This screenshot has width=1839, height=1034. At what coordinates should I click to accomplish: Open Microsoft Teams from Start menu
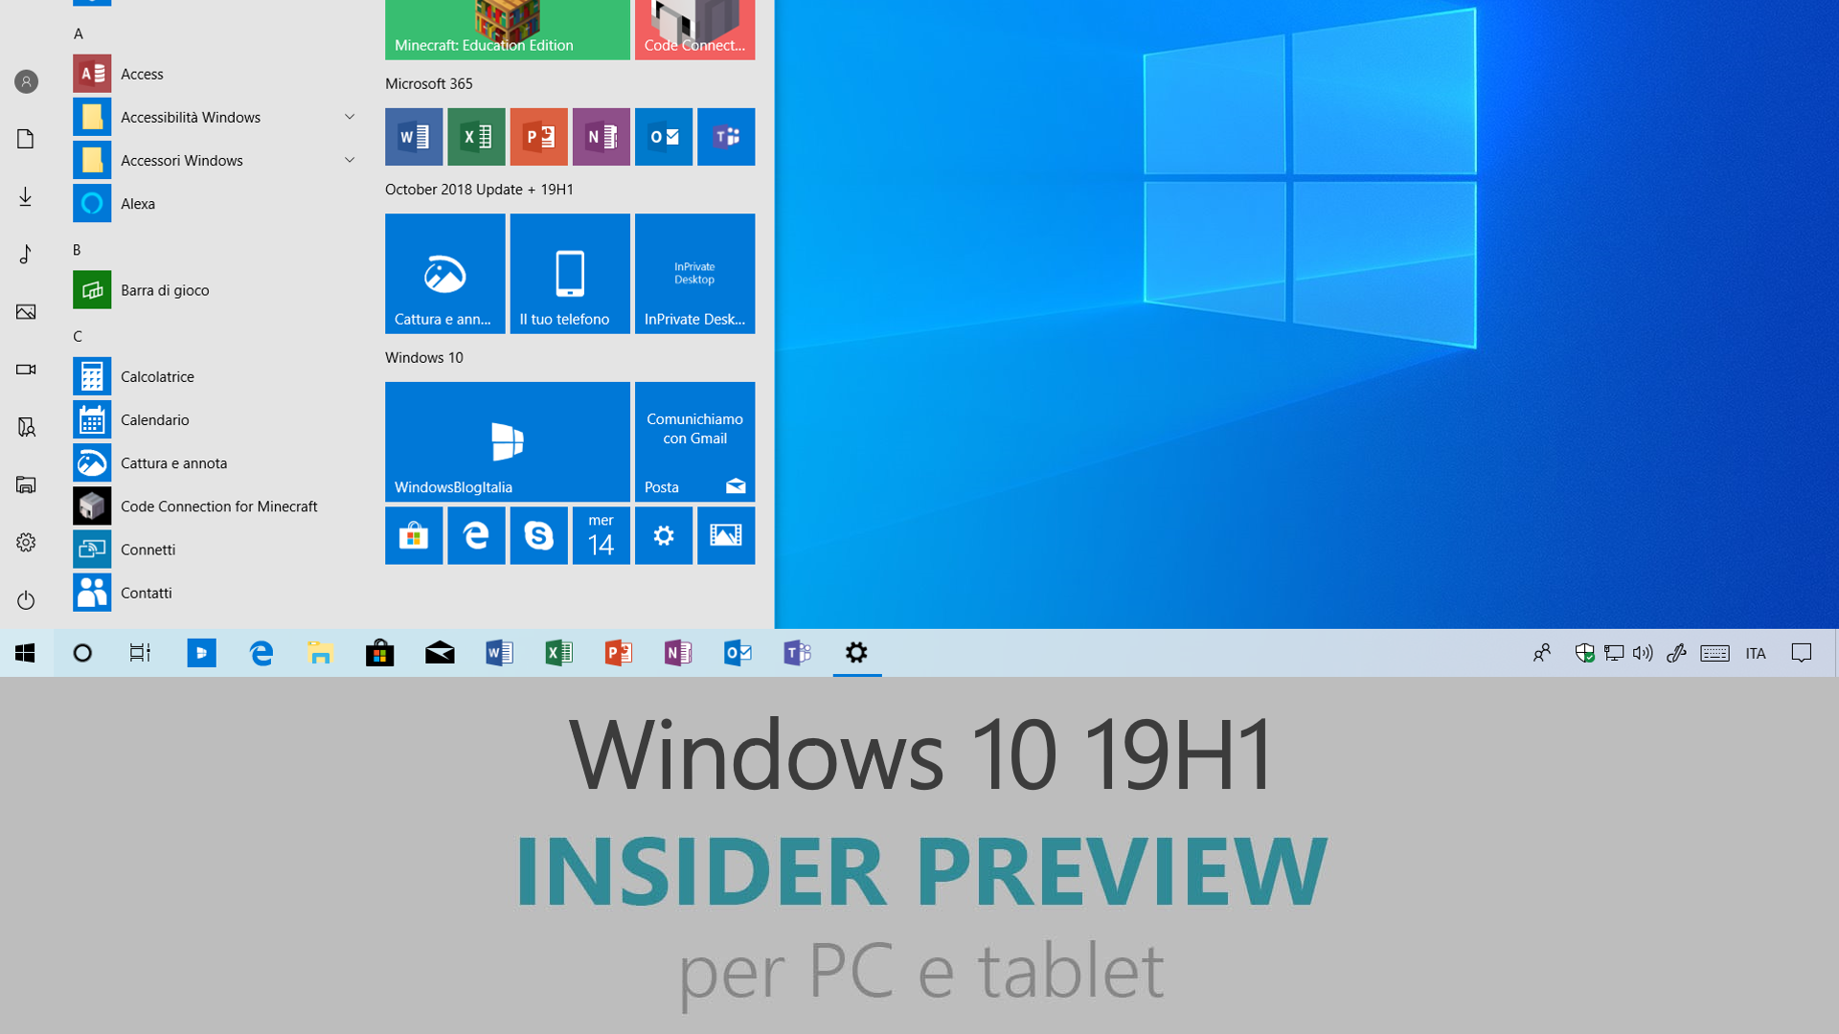click(726, 136)
